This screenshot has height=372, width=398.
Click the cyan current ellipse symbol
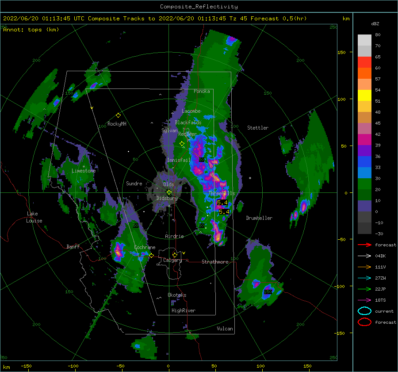point(364,311)
